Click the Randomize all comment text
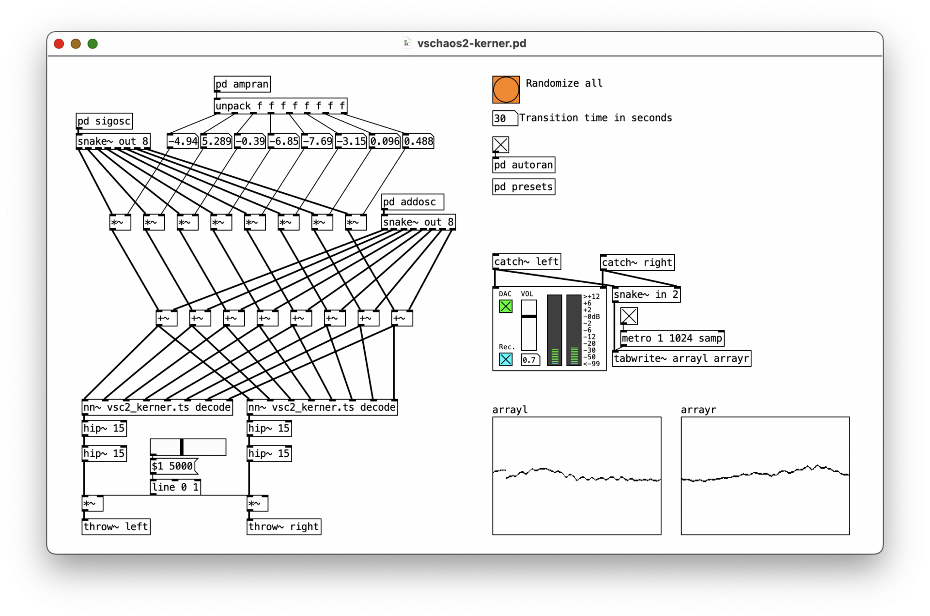The height and width of the screenshot is (616, 930). pyautogui.click(x=564, y=83)
